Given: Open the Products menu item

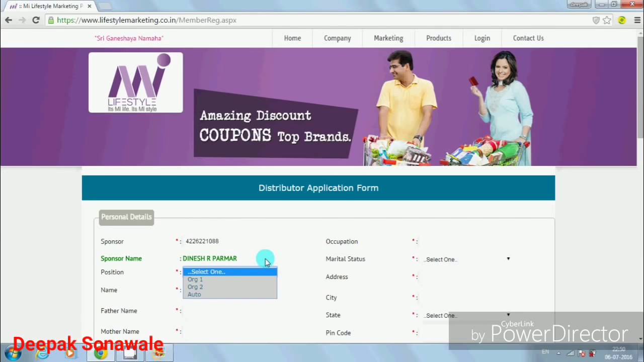Looking at the screenshot, I should pyautogui.click(x=439, y=38).
